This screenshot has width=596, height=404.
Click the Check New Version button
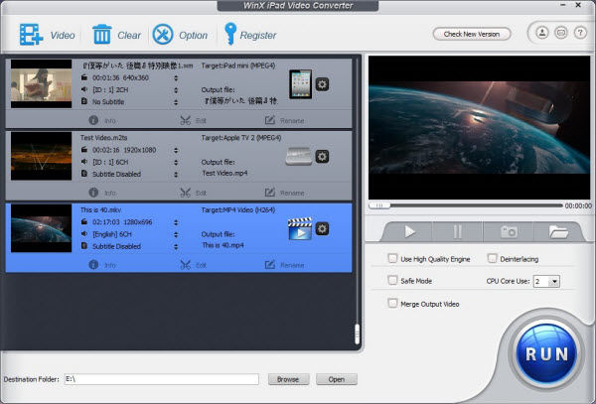pos(472,34)
